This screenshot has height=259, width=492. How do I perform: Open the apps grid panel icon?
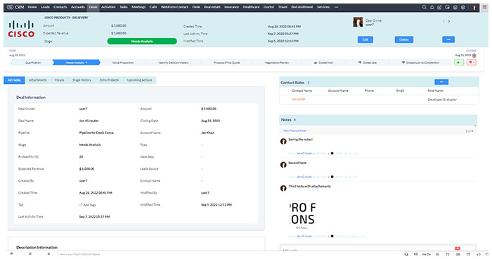[485, 7]
